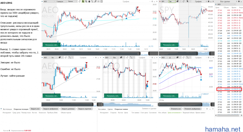
Task: Open the SPY ticker dropdown
Action: pos(165,2)
